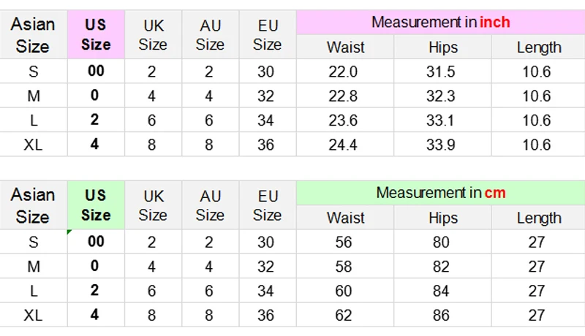Image resolution: width=585 pixels, height=336 pixels.
Task: Click the Hips column header in cm table
Action: (x=443, y=218)
